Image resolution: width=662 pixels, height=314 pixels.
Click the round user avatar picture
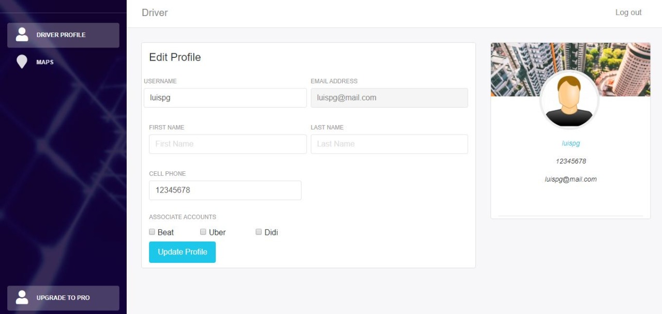(x=569, y=100)
